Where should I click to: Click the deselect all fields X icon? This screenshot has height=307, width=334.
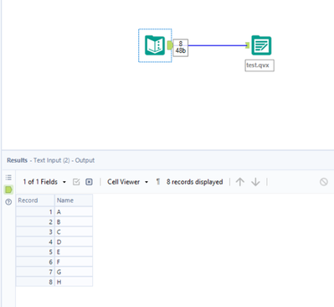point(89,182)
